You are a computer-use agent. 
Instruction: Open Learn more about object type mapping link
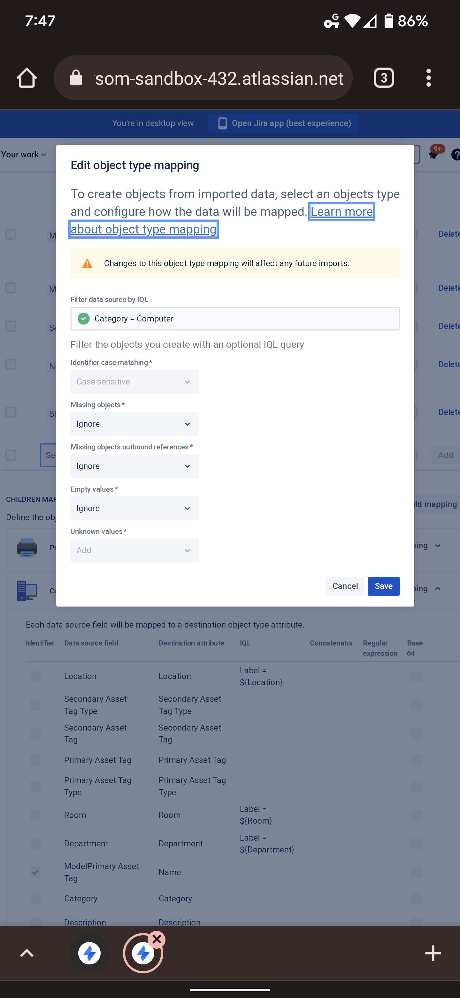coord(221,220)
